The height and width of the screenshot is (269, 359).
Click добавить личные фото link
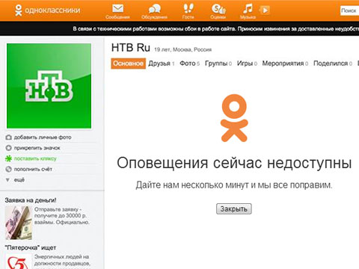click(x=43, y=137)
